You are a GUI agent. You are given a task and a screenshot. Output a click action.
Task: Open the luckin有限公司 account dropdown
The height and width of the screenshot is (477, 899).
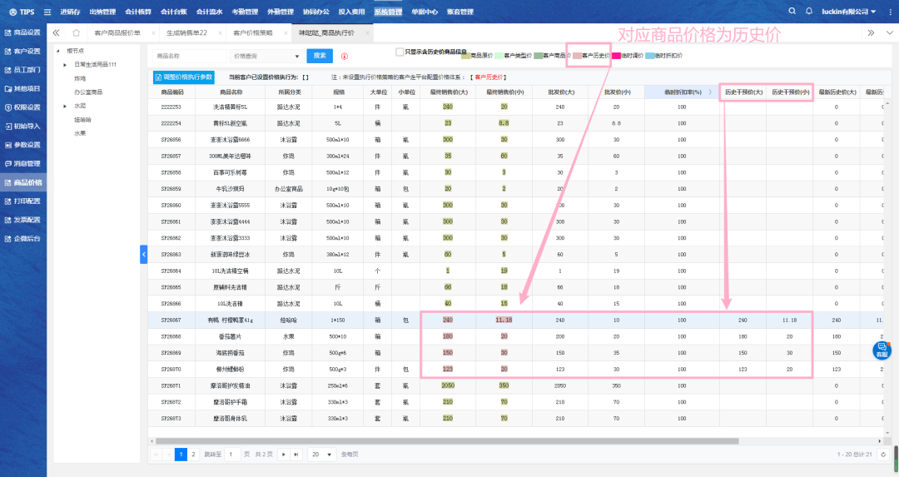(x=848, y=12)
